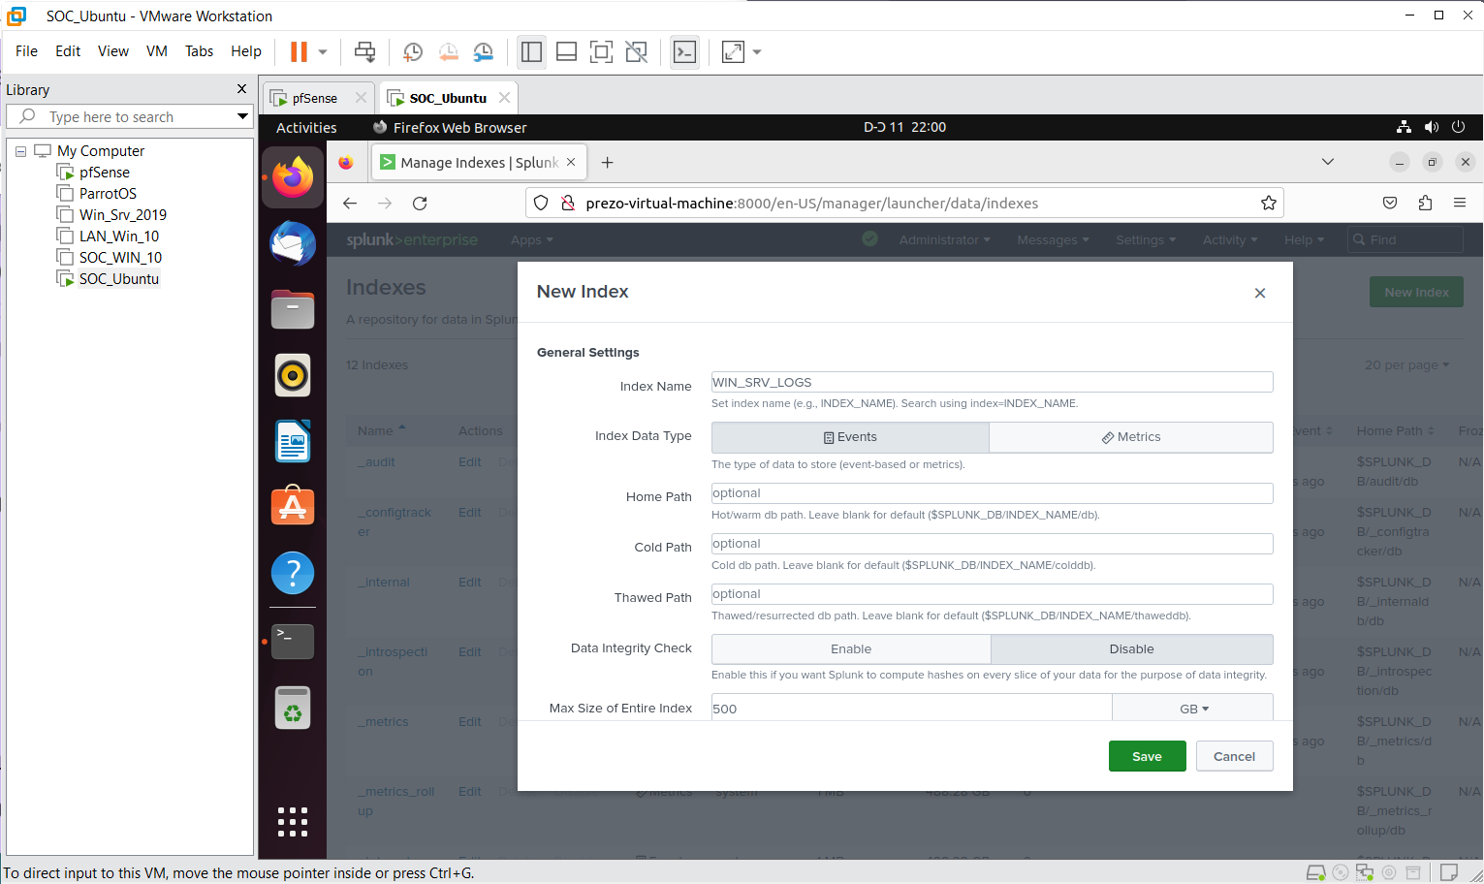Open snapshot manager icon
The width and height of the screenshot is (1484, 884).
tap(483, 52)
